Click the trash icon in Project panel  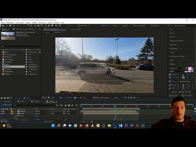coord(24,98)
